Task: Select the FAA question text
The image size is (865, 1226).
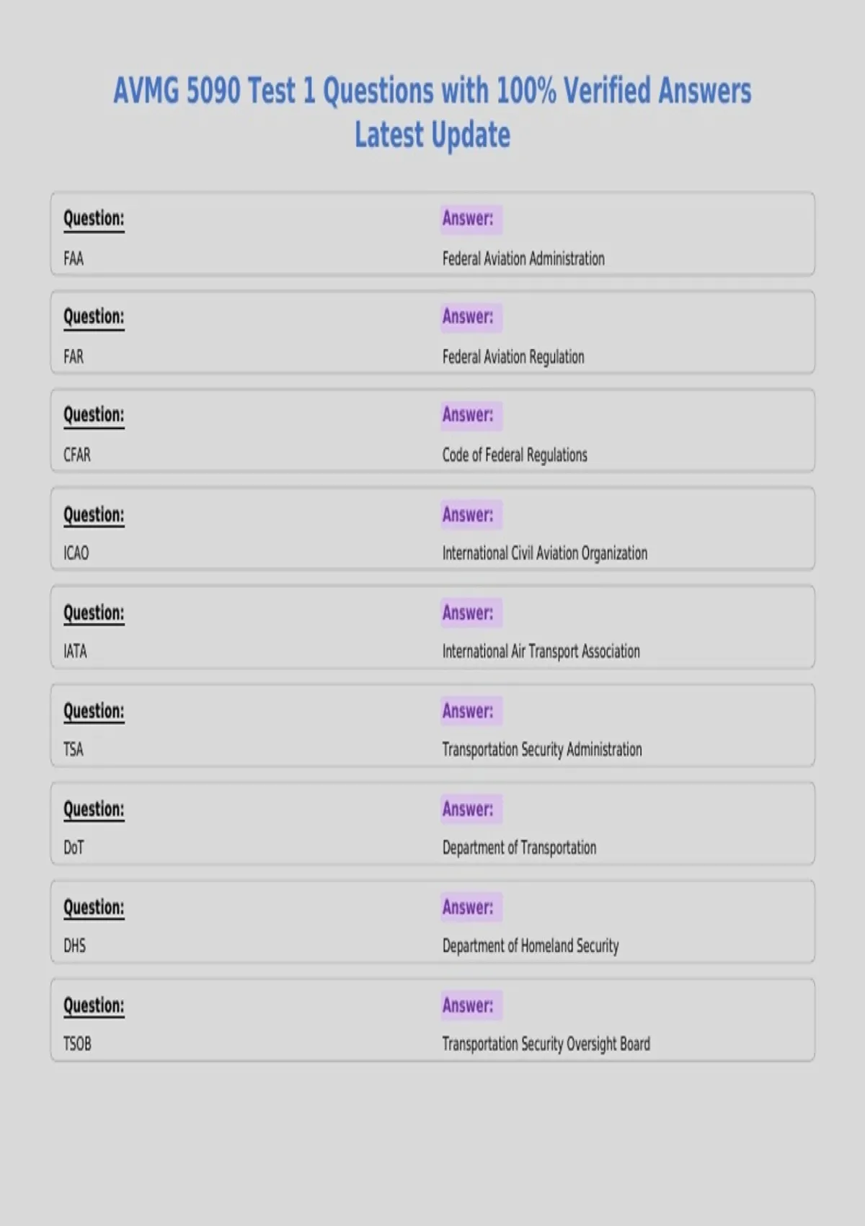Action: click(74, 259)
